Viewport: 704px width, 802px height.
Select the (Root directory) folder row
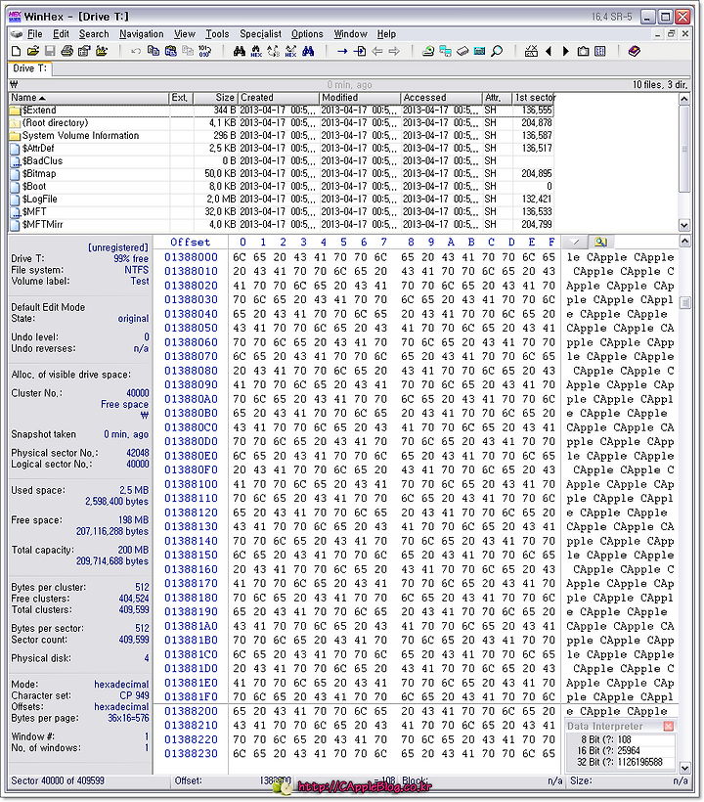click(282, 123)
